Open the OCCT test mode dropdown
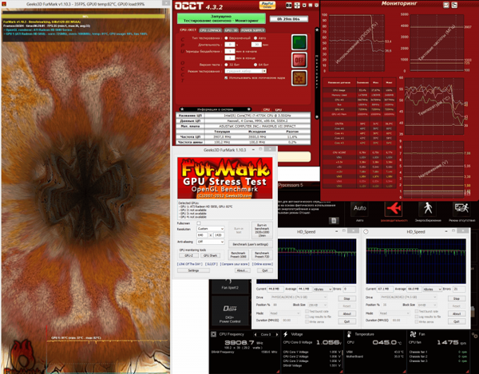The height and width of the screenshot is (374, 479). click(246, 71)
